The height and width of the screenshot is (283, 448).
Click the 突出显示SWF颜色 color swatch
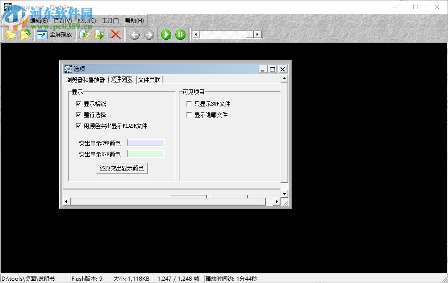pos(145,142)
